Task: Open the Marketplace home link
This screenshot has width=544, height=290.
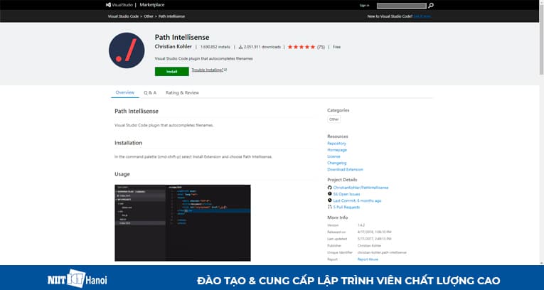Action: click(x=152, y=5)
